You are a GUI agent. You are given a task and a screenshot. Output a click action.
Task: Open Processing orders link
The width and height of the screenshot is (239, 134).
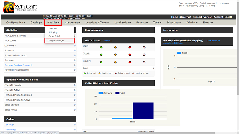click(10, 130)
